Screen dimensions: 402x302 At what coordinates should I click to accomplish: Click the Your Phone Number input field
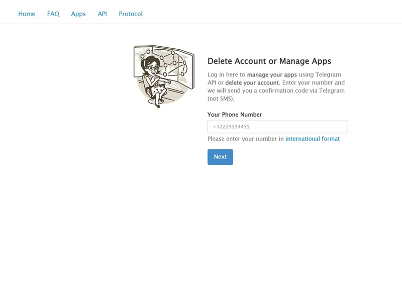point(277,127)
